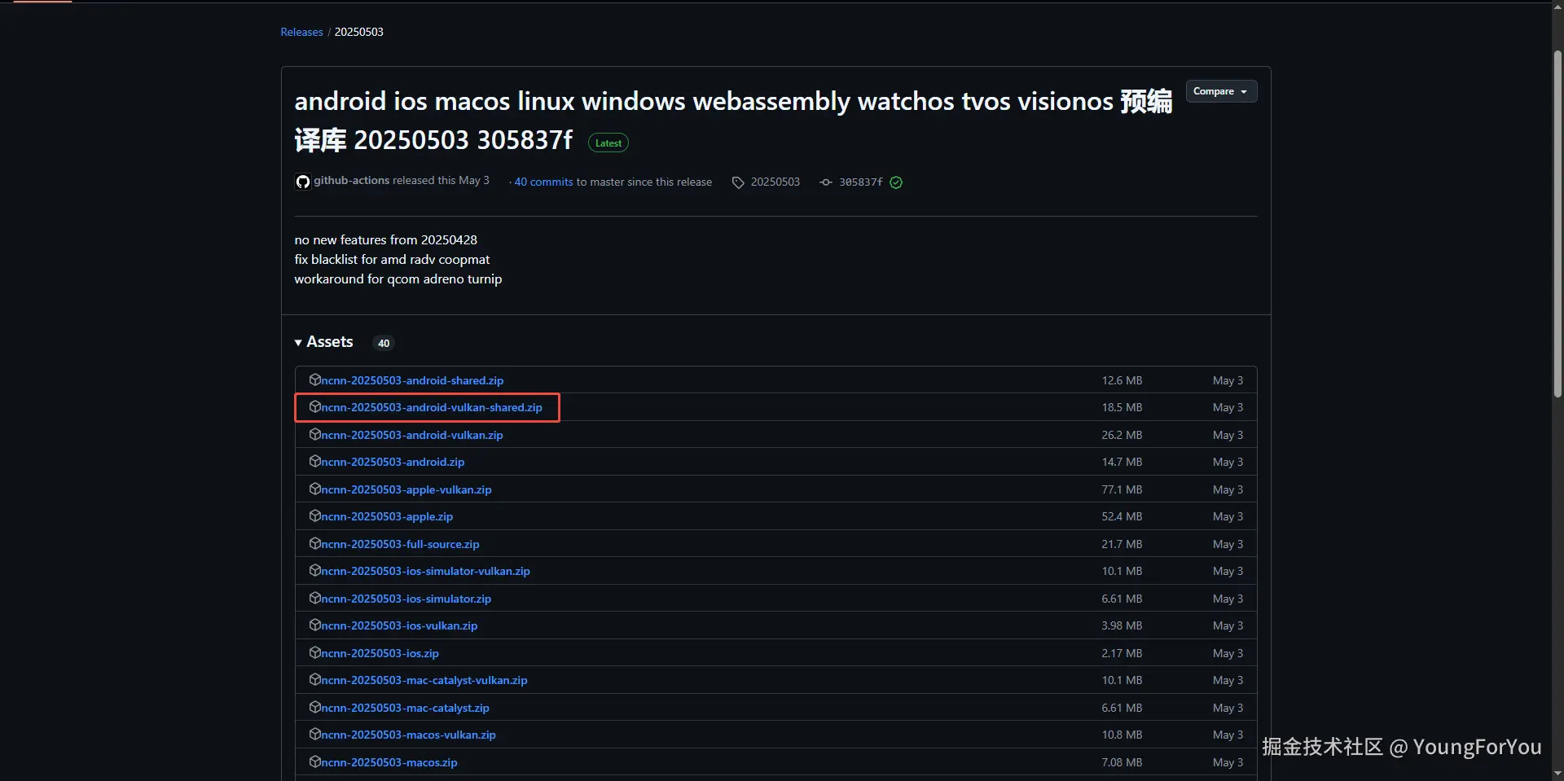Viewport: 1564px width, 781px height.
Task: Go to the Releases breadcrumb link
Action: [301, 32]
